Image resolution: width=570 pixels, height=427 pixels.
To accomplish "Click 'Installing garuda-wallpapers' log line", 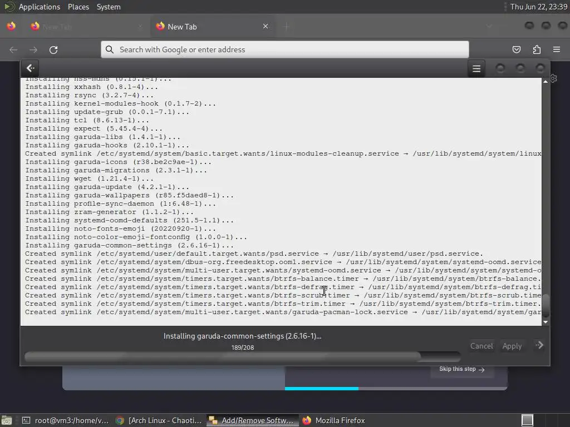I will click(x=129, y=195).
